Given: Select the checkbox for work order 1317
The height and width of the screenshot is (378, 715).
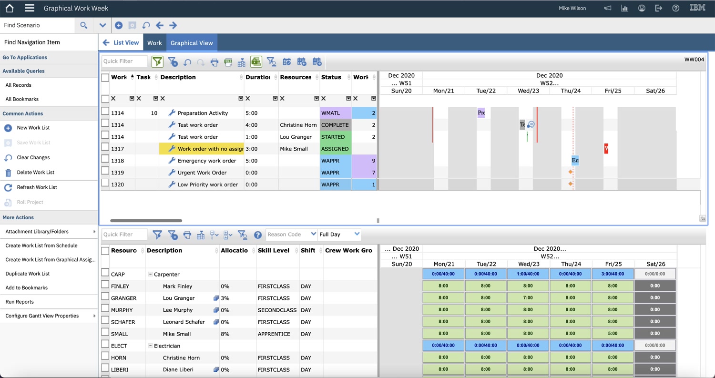Looking at the screenshot, I should (105, 147).
